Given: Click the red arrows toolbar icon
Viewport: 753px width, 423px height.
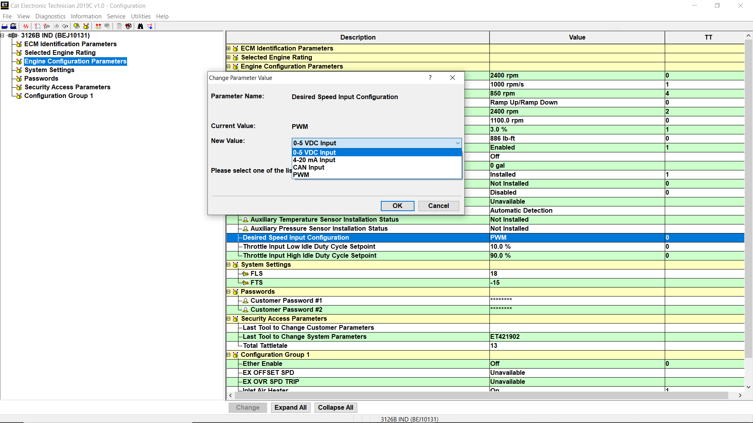Looking at the screenshot, I should point(98,26).
